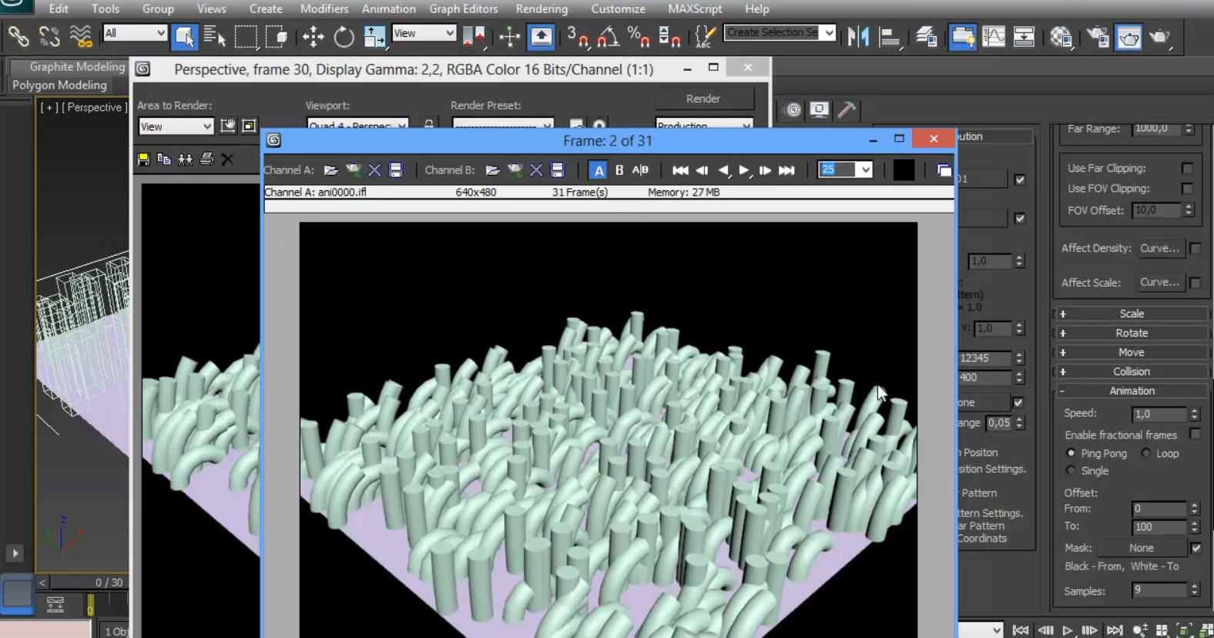Screen dimensions: 1214x638
Task: Click the Mask None button
Action: click(x=1142, y=548)
